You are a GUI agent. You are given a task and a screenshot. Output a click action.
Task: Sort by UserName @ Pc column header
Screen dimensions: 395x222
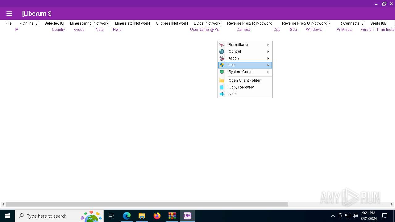(204, 30)
